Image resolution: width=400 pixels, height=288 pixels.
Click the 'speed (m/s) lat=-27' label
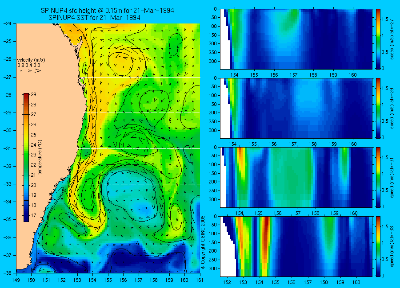(x=392, y=40)
